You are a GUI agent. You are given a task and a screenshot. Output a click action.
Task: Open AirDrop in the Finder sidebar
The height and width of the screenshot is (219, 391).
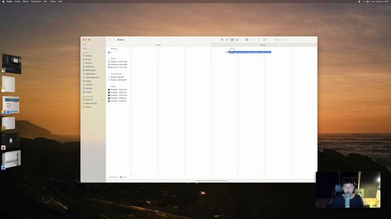[x=89, y=55]
